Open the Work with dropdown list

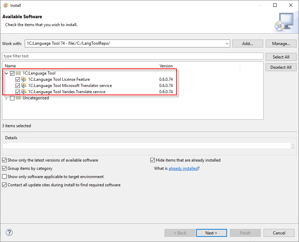coord(227,44)
